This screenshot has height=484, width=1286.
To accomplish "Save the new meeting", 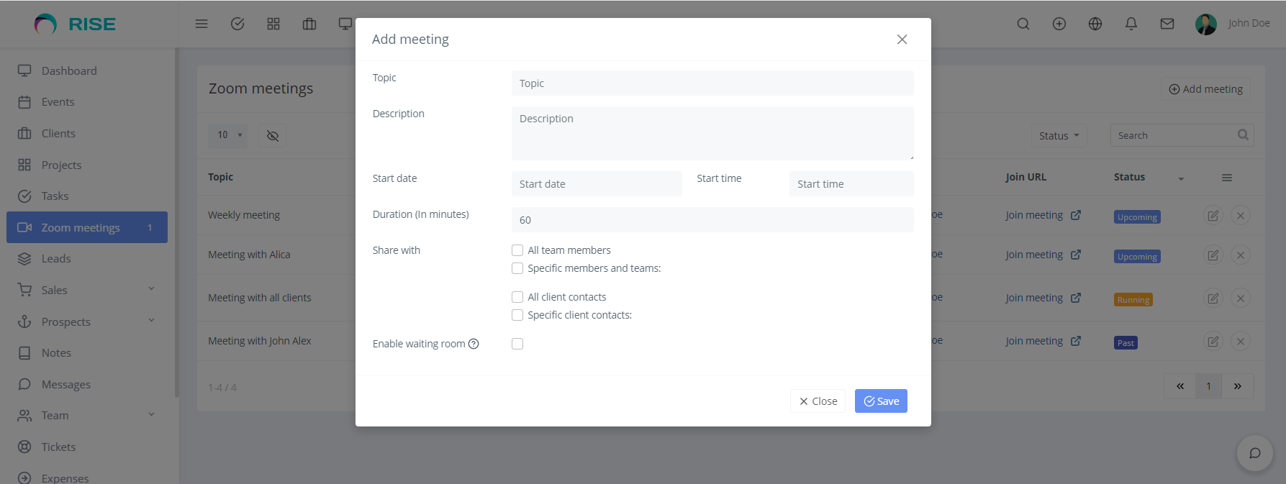I will tap(880, 401).
